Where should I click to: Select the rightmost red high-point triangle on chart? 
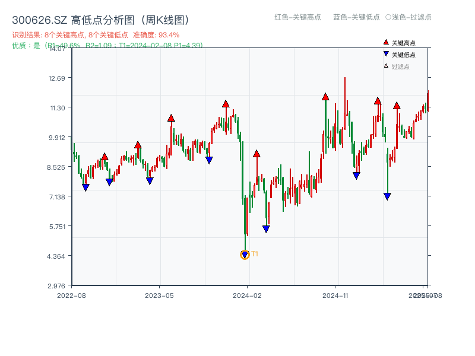tap(397, 106)
